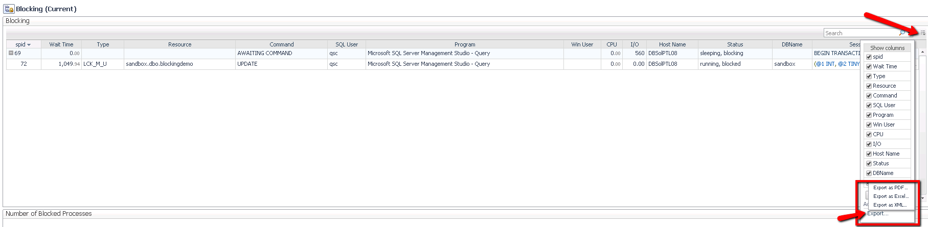This screenshot has height=227, width=928.
Task: Sort by spid column arrow
Action: pyautogui.click(x=29, y=45)
